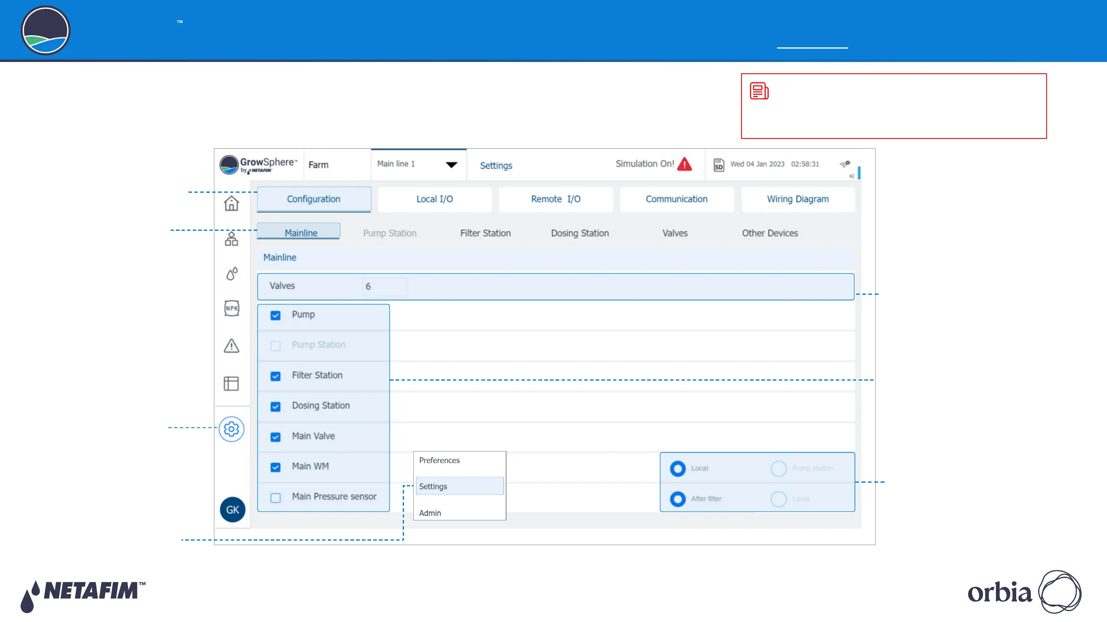Viewport: 1107px width, 622px height.
Task: Open the Home icon in the sidebar
Action: 231,203
